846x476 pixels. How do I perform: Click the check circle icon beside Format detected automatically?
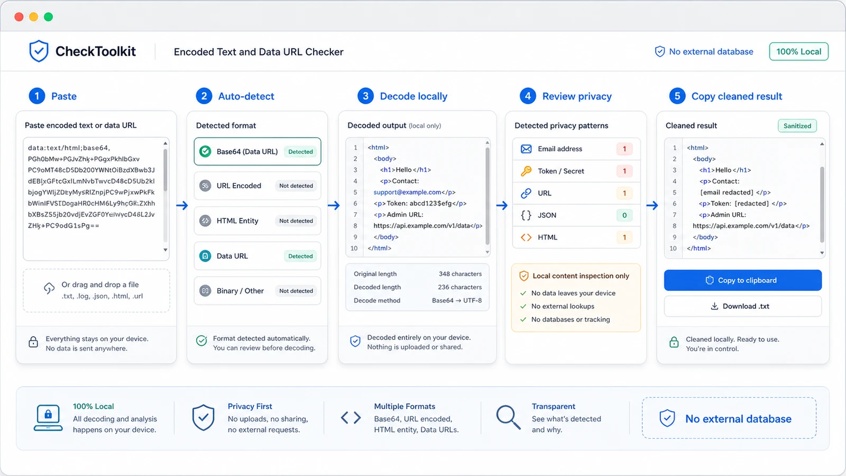[201, 341]
